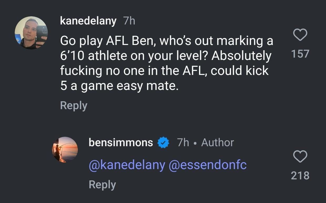Like kanedelany's comment with the heart
The height and width of the screenshot is (203, 326).
coord(300,35)
